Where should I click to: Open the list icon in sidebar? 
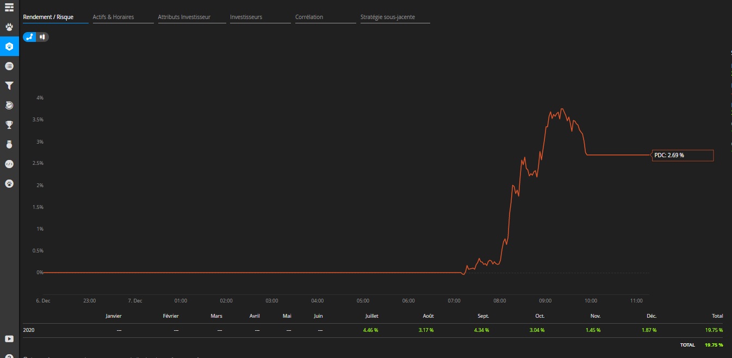[9, 66]
